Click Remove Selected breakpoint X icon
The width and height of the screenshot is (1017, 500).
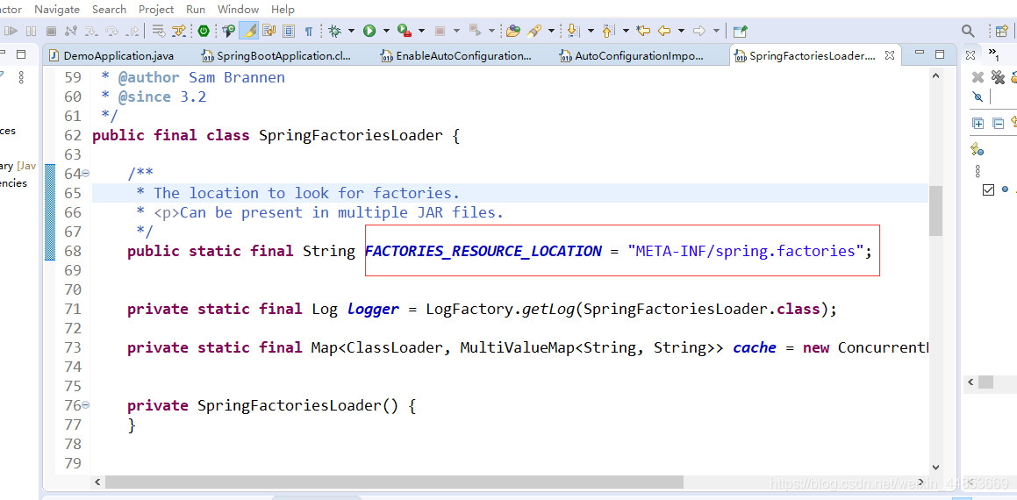pos(978,78)
